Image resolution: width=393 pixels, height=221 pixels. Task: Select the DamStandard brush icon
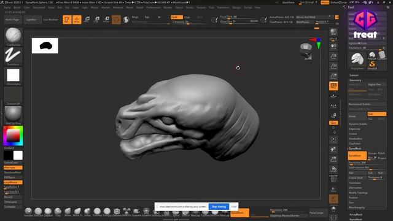pos(38,212)
